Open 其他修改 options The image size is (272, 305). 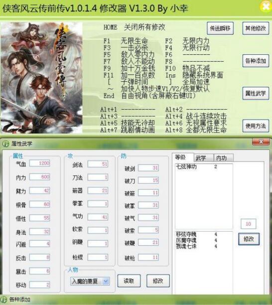tap(256, 28)
